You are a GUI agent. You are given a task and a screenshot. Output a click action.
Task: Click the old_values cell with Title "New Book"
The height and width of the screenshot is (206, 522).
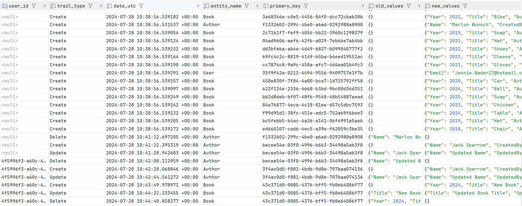[x=395, y=193]
